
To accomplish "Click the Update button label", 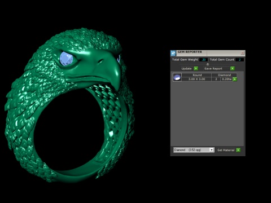I will pyautogui.click(x=186, y=69).
